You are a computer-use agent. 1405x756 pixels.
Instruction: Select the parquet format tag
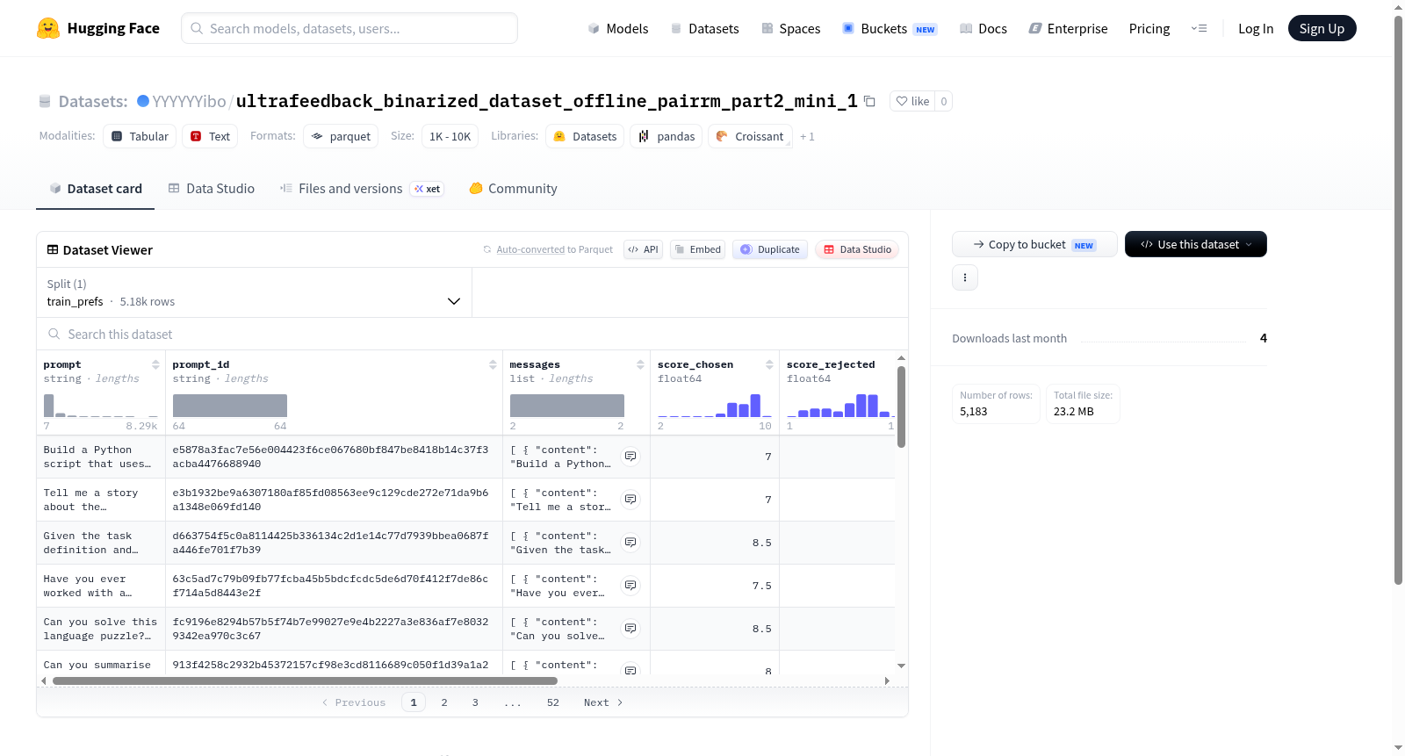341,136
